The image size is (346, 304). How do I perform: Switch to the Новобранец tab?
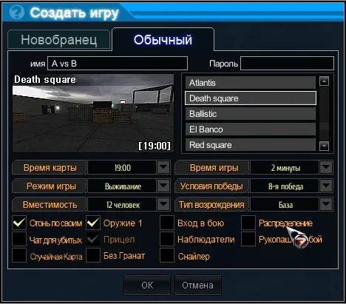point(59,40)
